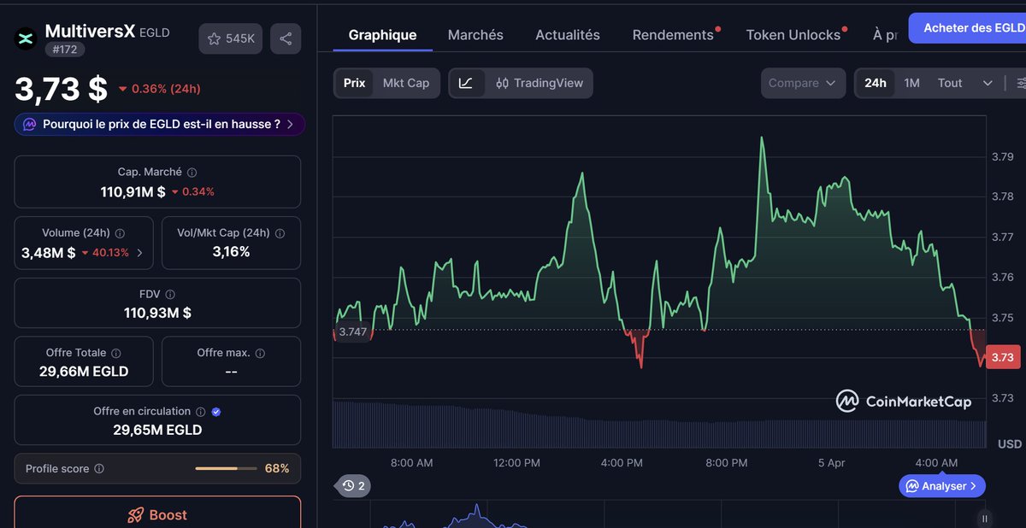Image resolution: width=1026 pixels, height=528 pixels.
Task: Click the 110,91M $ market cap value
Action: (x=133, y=191)
